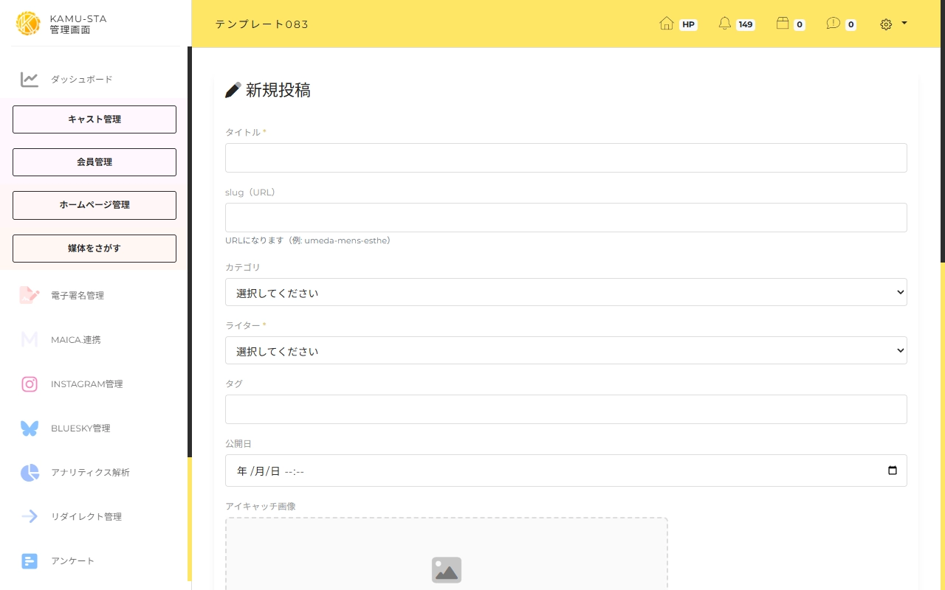Focus the タグ input field
Screen dimensions: 945x590
click(566, 409)
